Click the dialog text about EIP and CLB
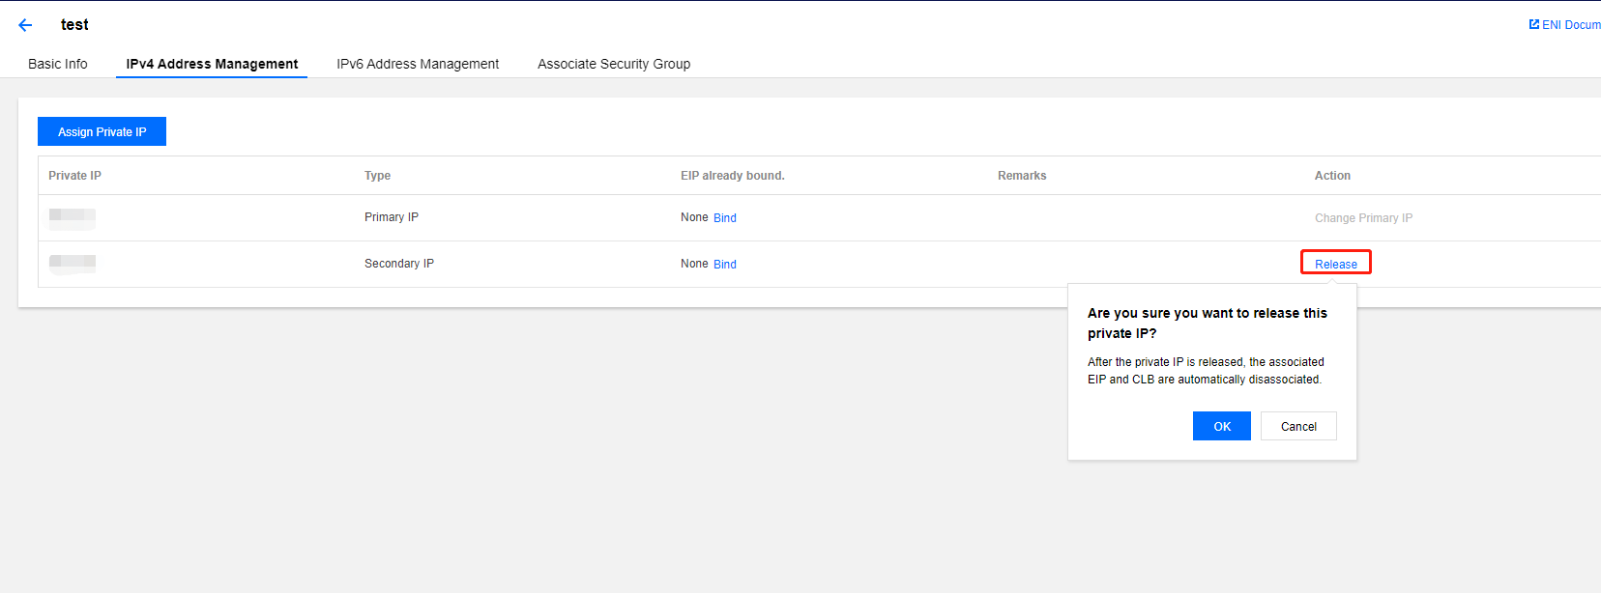Viewport: 1601px width, 593px height. tap(1206, 371)
